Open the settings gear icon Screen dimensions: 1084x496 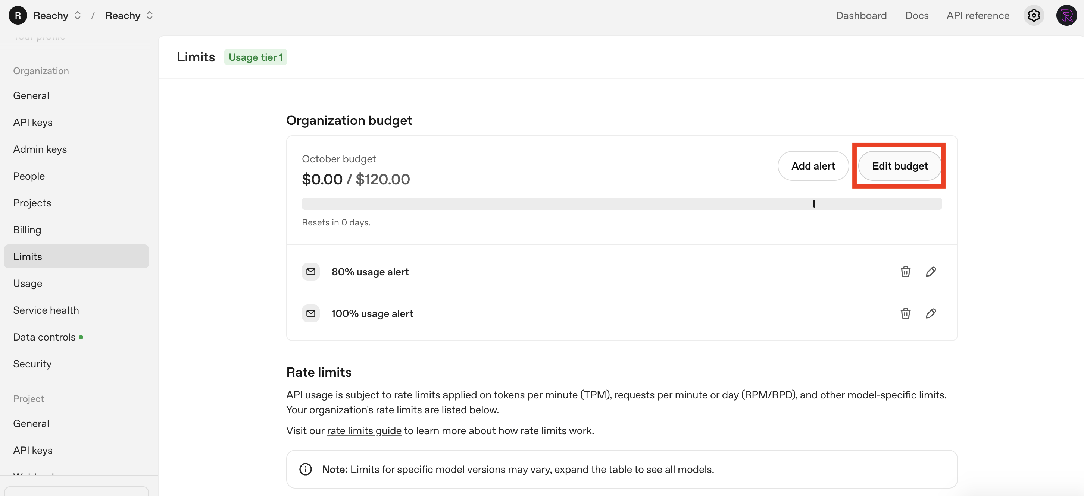[x=1034, y=16]
